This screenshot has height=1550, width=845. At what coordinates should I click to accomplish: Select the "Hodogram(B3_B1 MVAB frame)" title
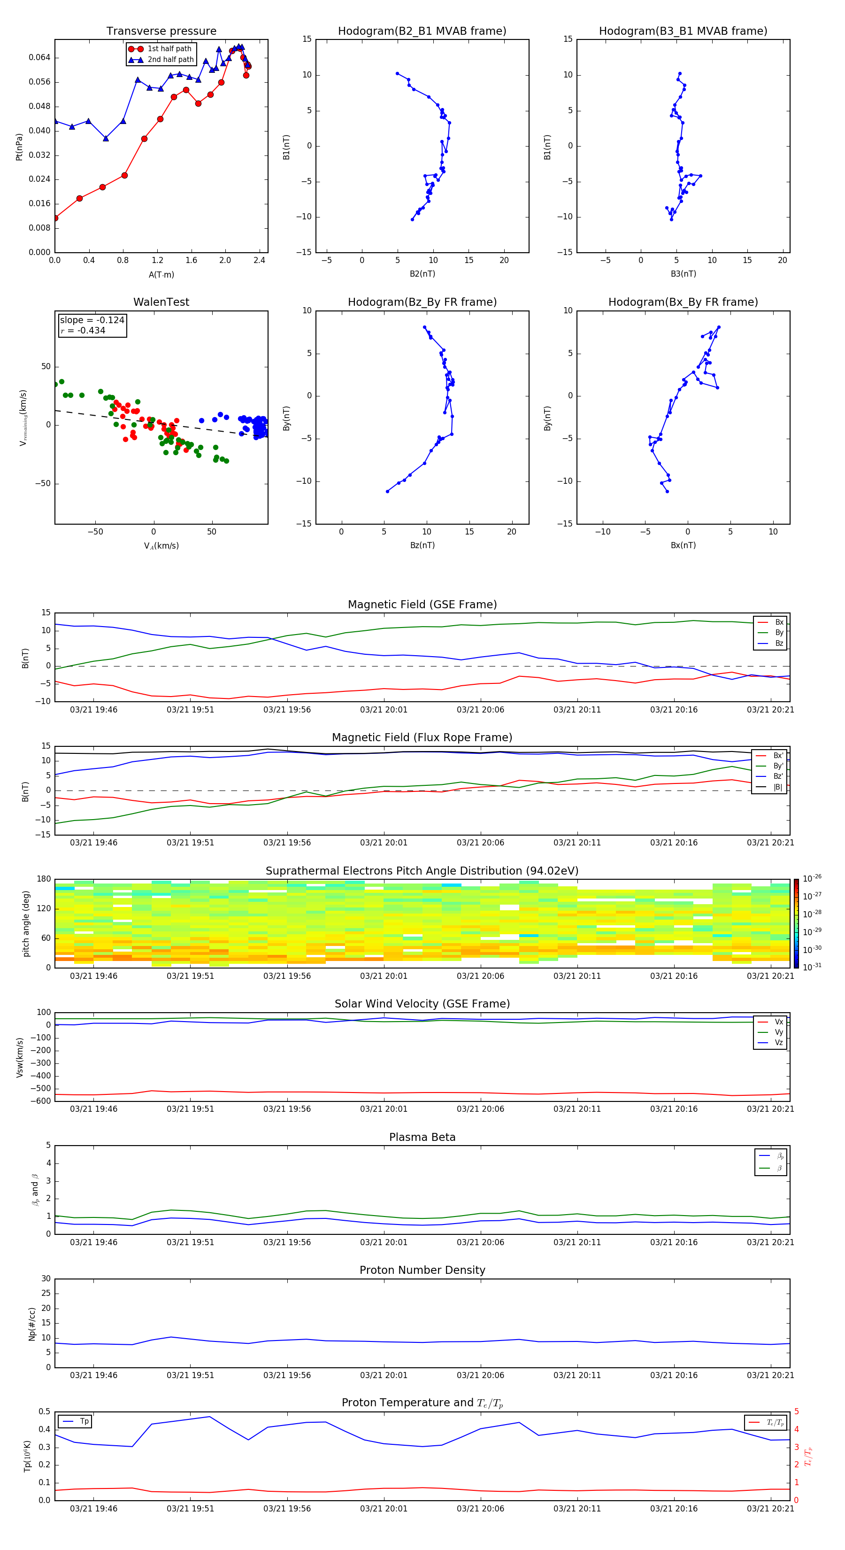pos(683,31)
